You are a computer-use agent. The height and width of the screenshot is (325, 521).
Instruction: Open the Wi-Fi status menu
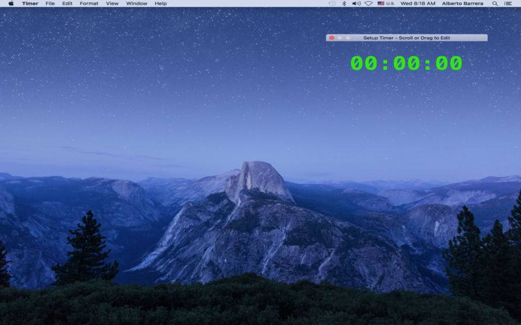coord(369,3)
